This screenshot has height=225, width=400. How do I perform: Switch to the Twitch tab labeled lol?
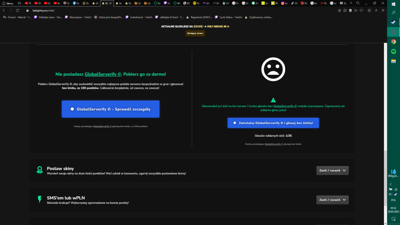(167, 3)
